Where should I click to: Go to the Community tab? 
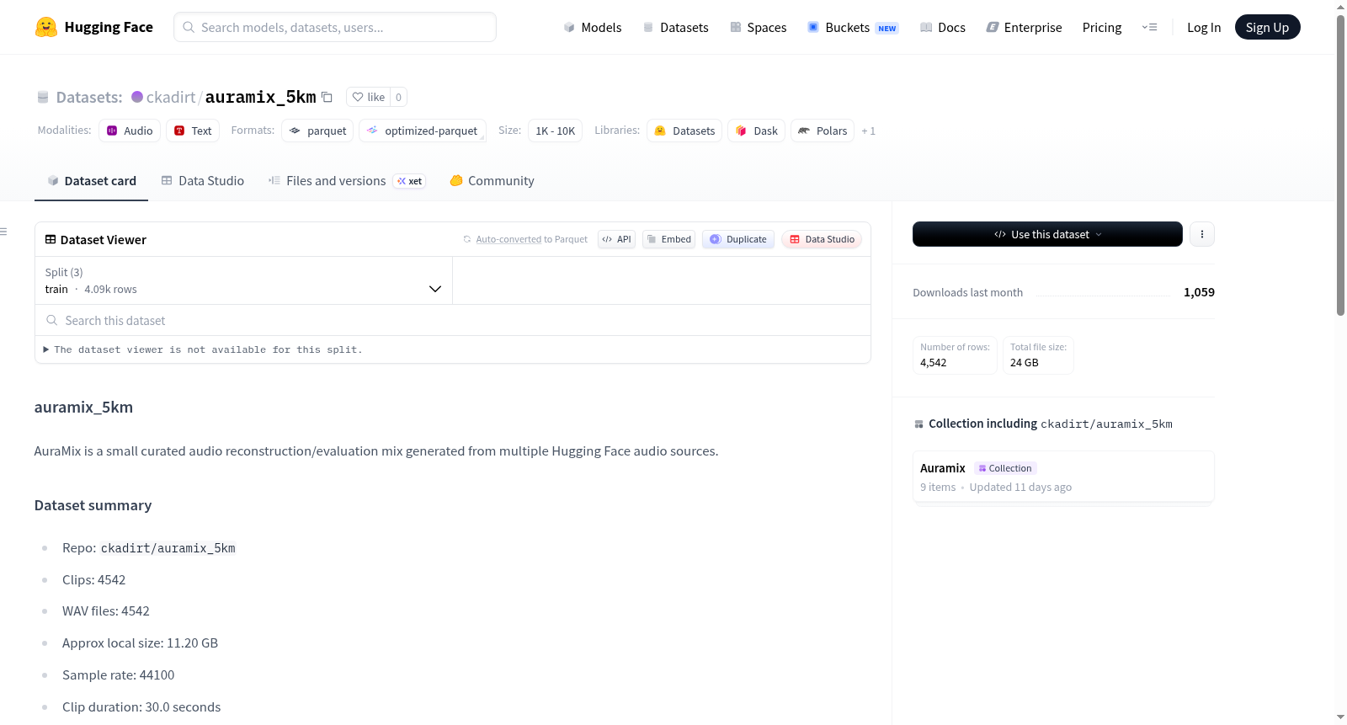click(492, 181)
